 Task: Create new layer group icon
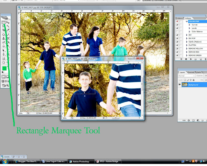[202, 120]
